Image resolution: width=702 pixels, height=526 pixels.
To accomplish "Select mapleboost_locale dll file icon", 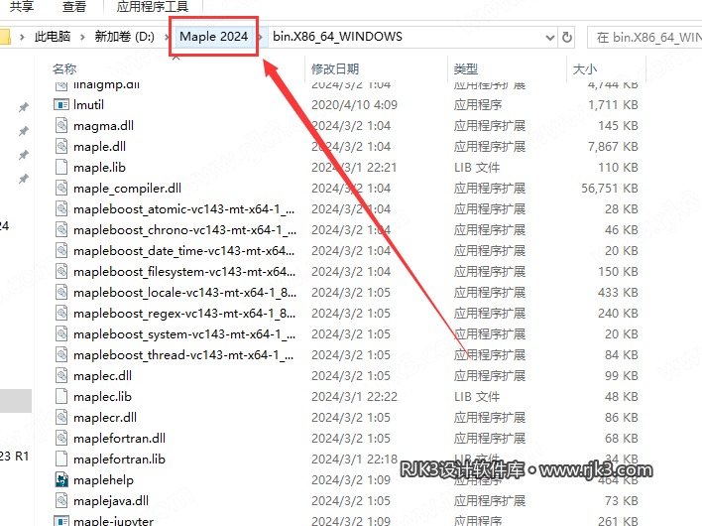I will point(61,292).
